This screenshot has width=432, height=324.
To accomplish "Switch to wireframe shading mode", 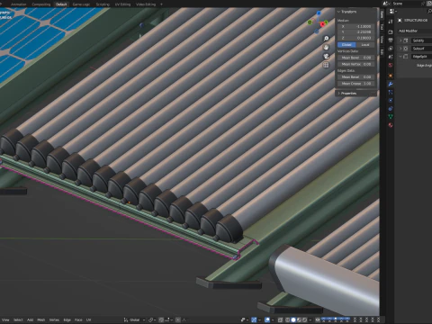I will click(x=288, y=319).
